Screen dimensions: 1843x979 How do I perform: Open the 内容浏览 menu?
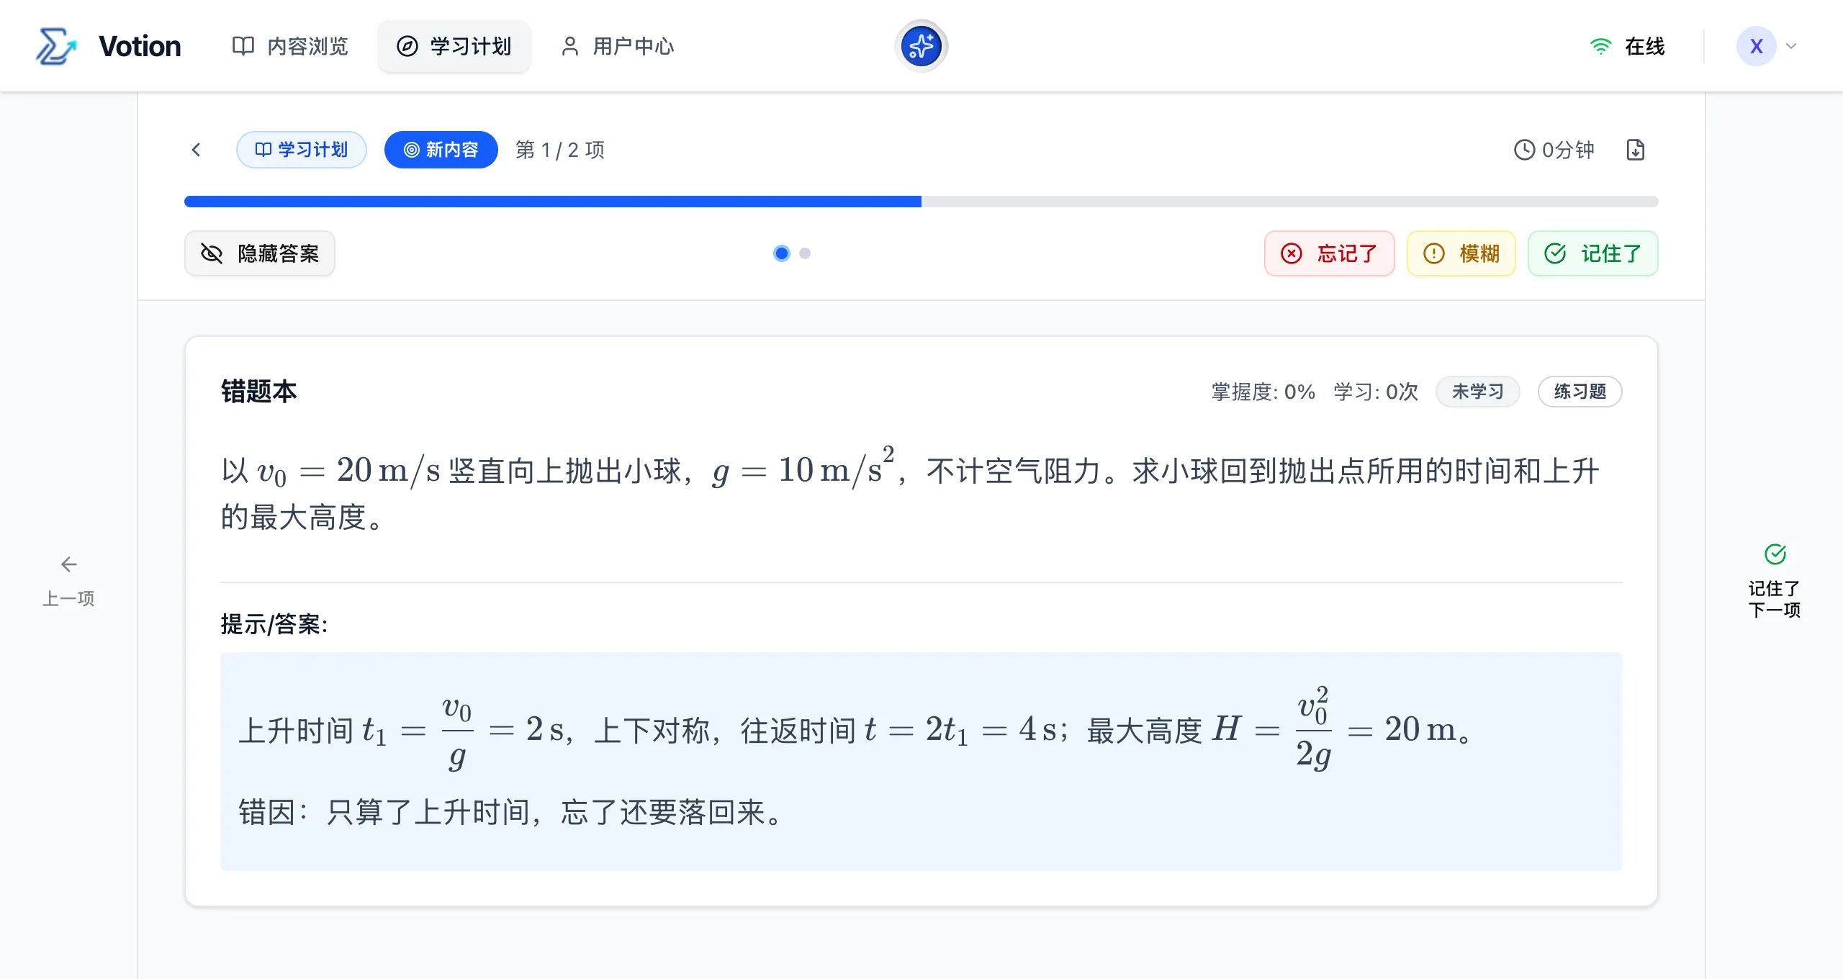[290, 46]
